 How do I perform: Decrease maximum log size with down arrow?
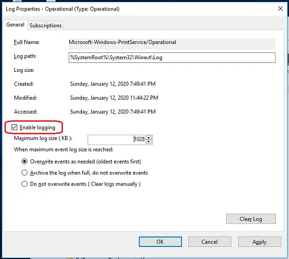149,142
